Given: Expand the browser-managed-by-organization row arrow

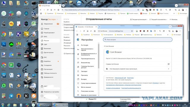Looking at the screenshot, I should coord(169,69).
